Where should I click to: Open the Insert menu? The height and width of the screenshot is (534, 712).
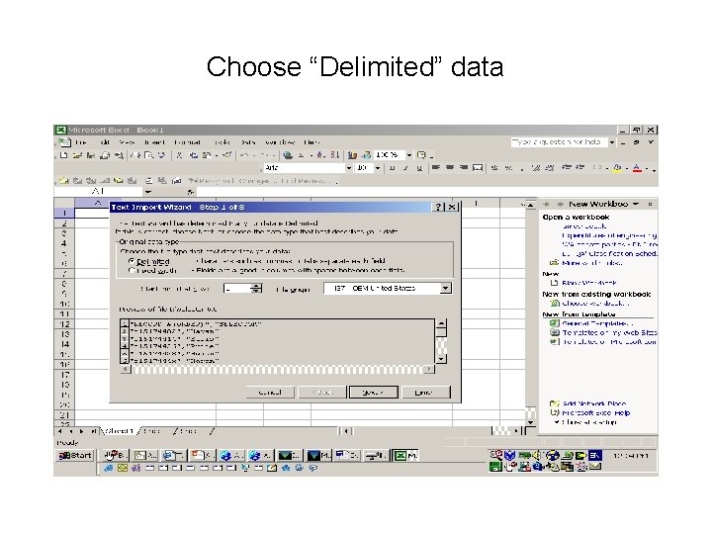click(154, 142)
